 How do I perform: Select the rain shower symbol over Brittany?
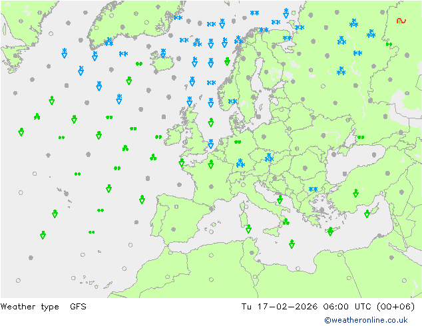pyautogui.click(x=182, y=162)
